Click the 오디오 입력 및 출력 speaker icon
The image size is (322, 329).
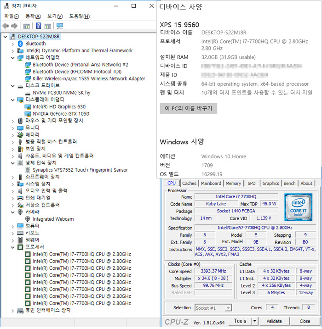point(20,191)
